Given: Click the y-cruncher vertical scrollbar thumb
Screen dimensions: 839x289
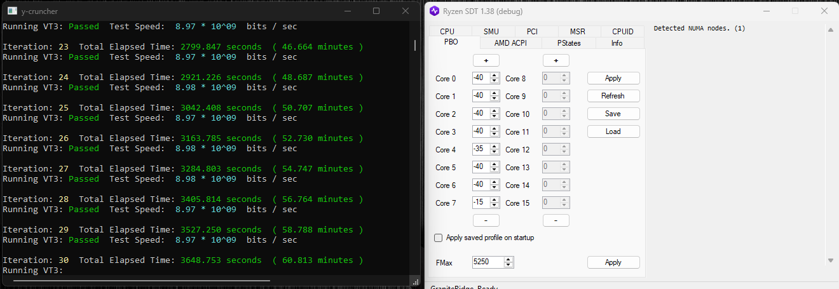Looking at the screenshot, I should (415, 45).
